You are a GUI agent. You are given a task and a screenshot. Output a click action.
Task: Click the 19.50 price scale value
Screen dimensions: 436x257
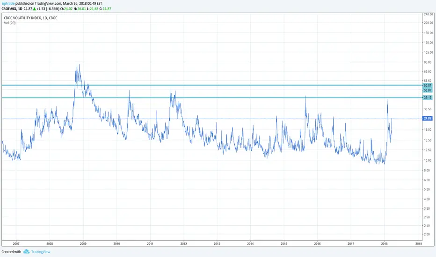point(428,130)
